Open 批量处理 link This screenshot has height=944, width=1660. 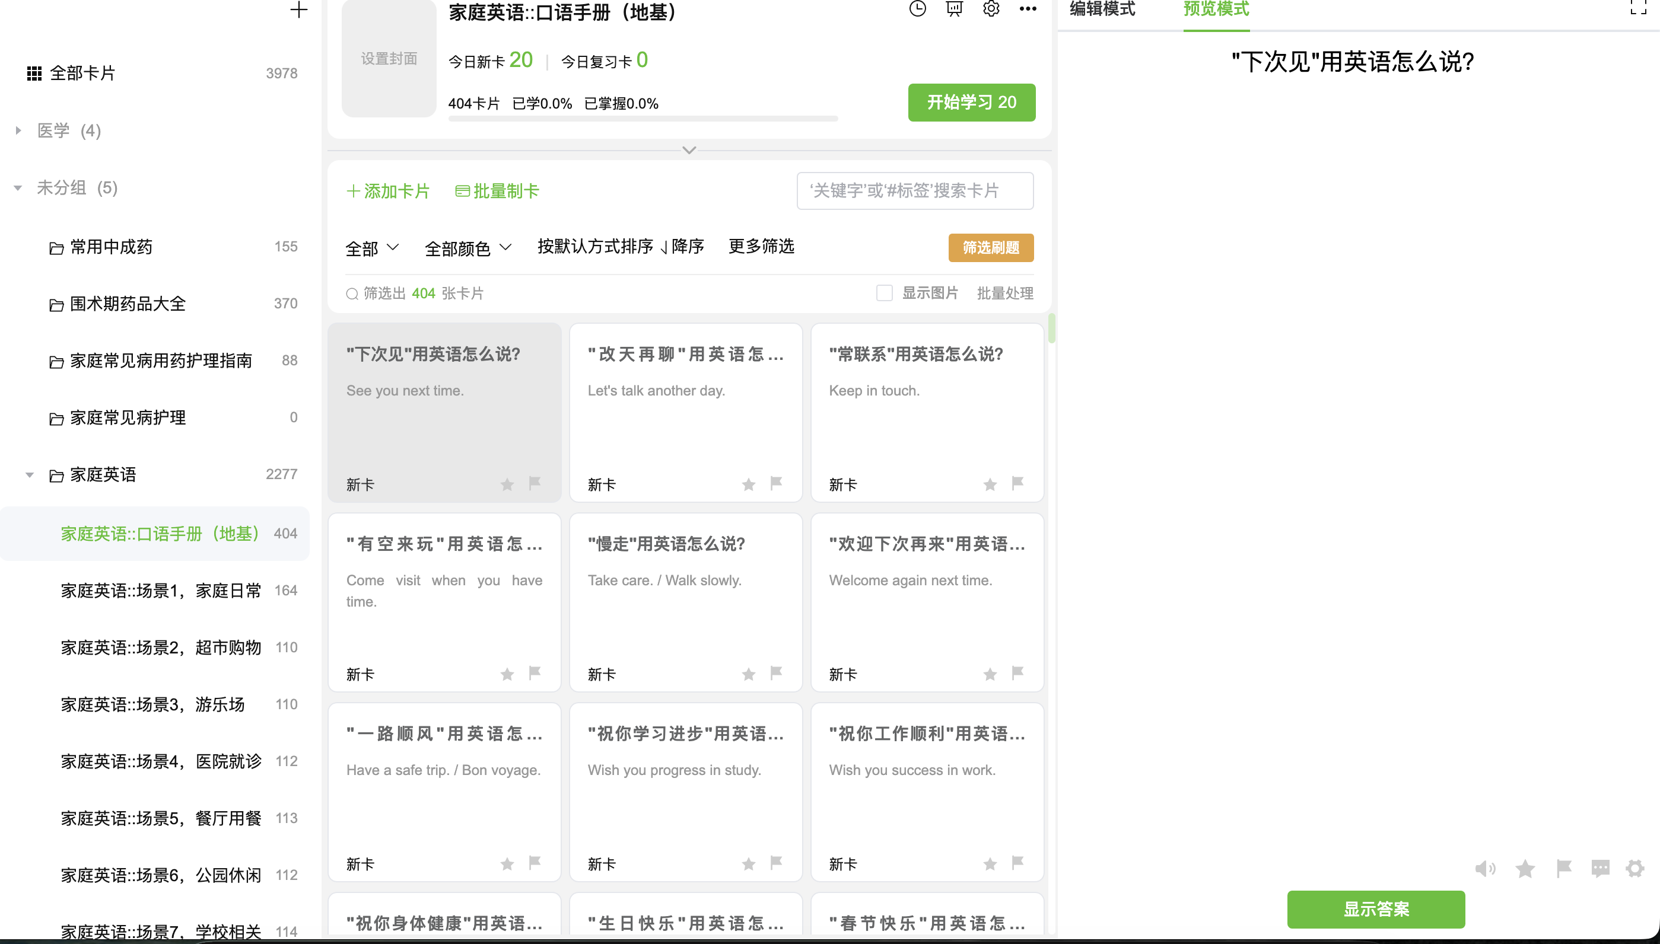[1005, 293]
